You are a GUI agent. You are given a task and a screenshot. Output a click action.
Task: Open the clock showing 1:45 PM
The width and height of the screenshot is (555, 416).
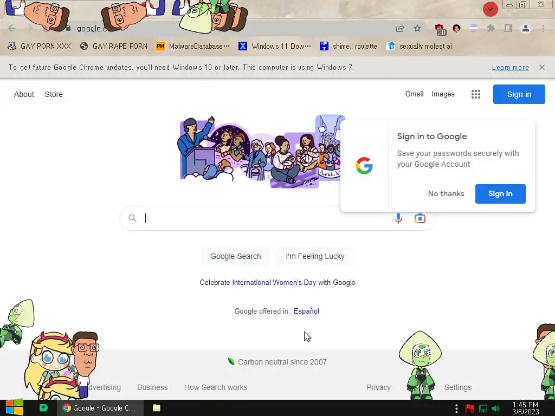(525, 408)
